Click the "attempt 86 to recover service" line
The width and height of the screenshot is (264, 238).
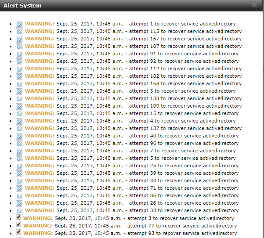click(184, 195)
